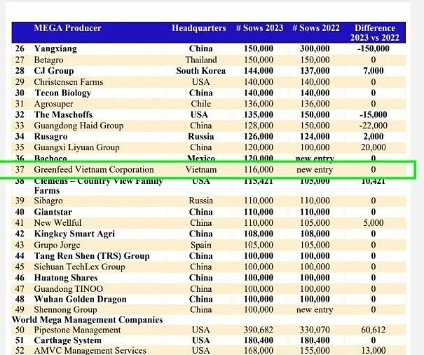Click Shennong Group producer name
The width and height of the screenshot is (424, 355).
coord(65,309)
